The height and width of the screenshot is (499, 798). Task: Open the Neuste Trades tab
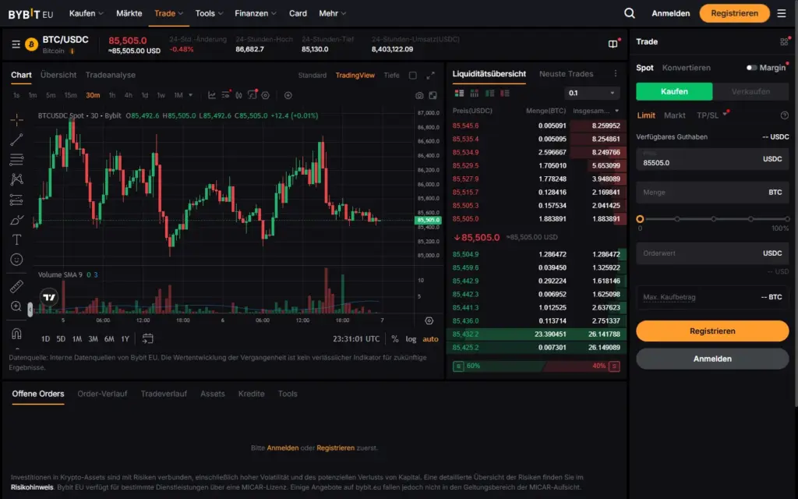click(x=567, y=74)
